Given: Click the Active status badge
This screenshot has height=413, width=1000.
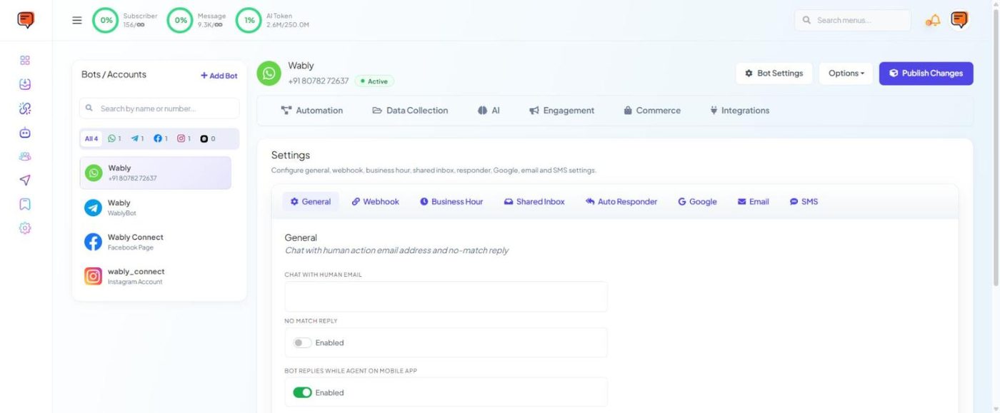Looking at the screenshot, I should [x=374, y=81].
